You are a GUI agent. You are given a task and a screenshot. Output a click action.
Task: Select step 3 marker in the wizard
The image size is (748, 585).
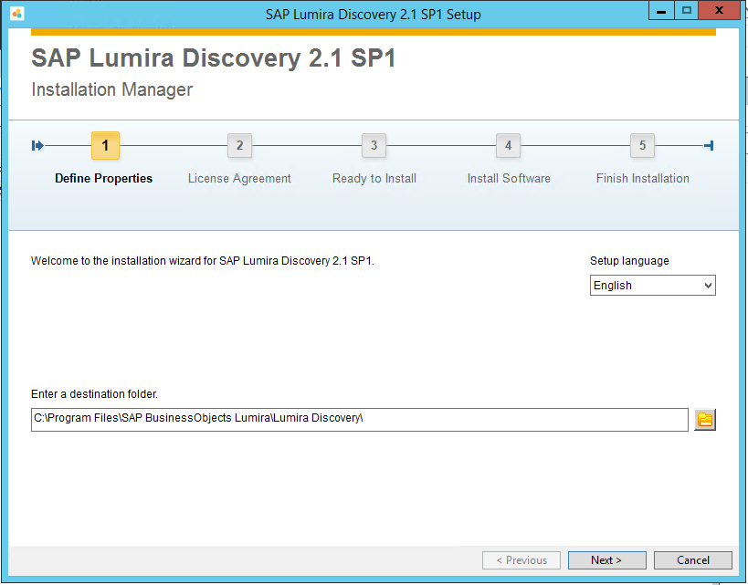(374, 145)
